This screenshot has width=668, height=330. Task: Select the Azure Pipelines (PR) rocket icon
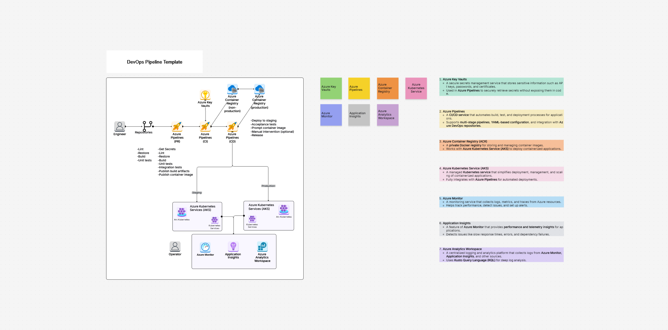click(177, 126)
